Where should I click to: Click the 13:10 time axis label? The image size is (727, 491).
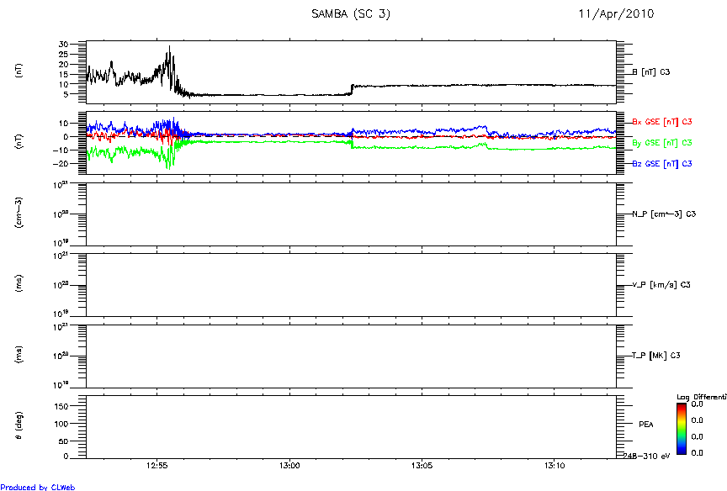pyautogui.click(x=555, y=466)
